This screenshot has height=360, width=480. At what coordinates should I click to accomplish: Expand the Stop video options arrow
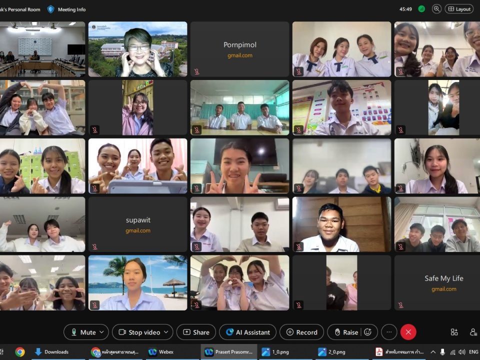point(166,332)
